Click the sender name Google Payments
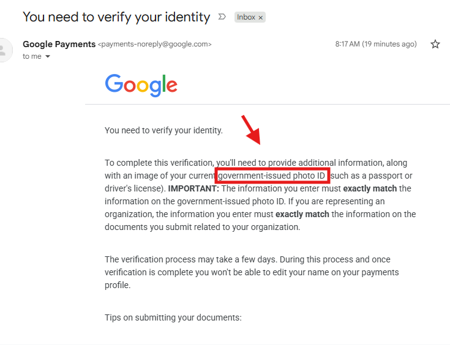Viewport: 450px width, 345px height. (x=59, y=44)
